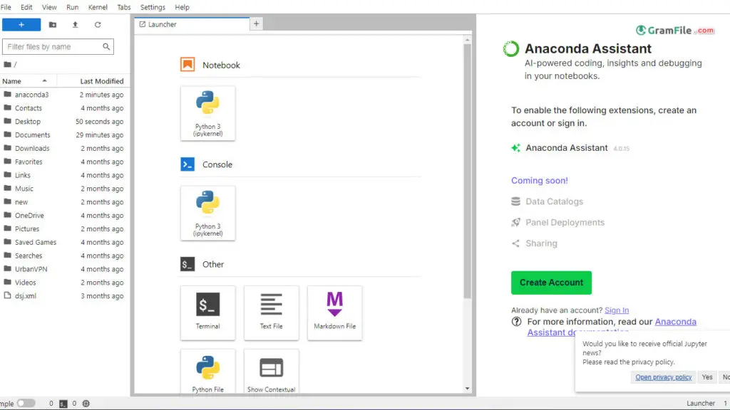Click Yes on Jupyter news prompt
The width and height of the screenshot is (730, 410).
(707, 377)
